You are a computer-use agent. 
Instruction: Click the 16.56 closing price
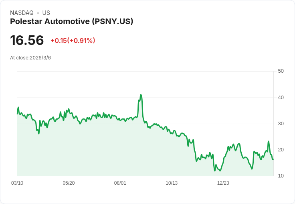(x=27, y=40)
